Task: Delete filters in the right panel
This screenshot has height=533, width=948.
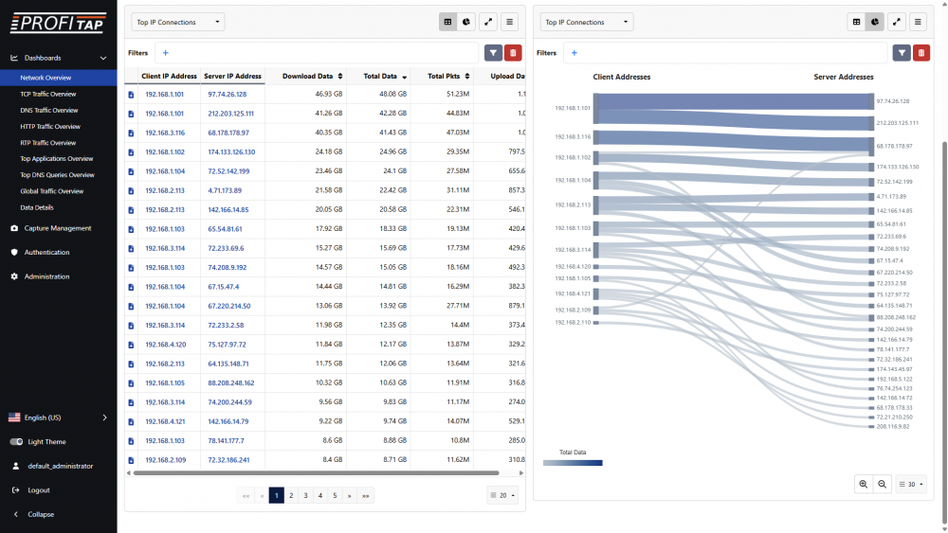Action: tap(921, 53)
